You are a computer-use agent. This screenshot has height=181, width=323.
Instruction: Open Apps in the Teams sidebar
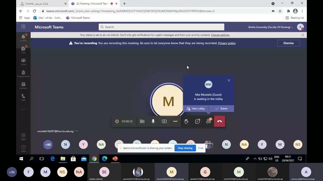(x=23, y=137)
